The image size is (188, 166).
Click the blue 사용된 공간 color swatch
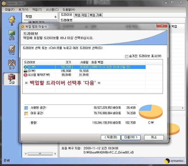click(x=26, y=108)
